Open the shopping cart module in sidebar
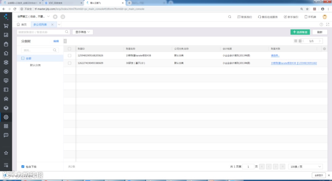Screen dimensions: 332x181 (6, 26)
